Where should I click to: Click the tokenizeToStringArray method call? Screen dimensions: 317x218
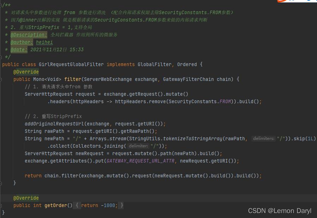click(193, 139)
